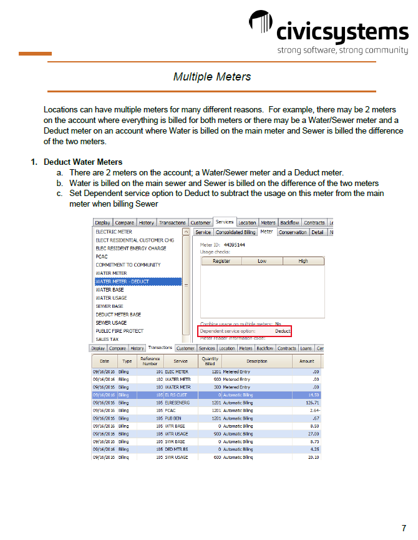Select the SWR BASE transaction row

click(206, 442)
